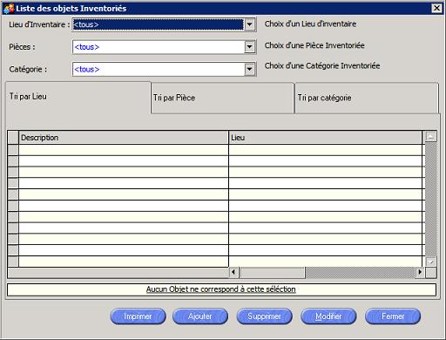Click the horizontal scrollbar thumb
446x340 pixels.
coord(272,272)
